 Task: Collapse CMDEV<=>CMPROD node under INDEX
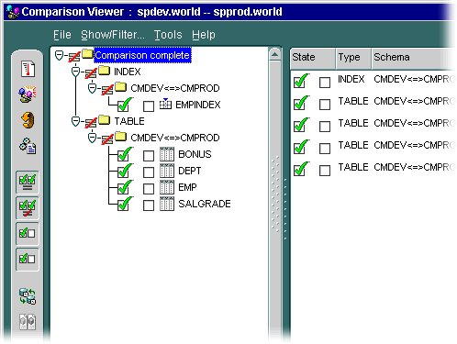click(x=92, y=88)
